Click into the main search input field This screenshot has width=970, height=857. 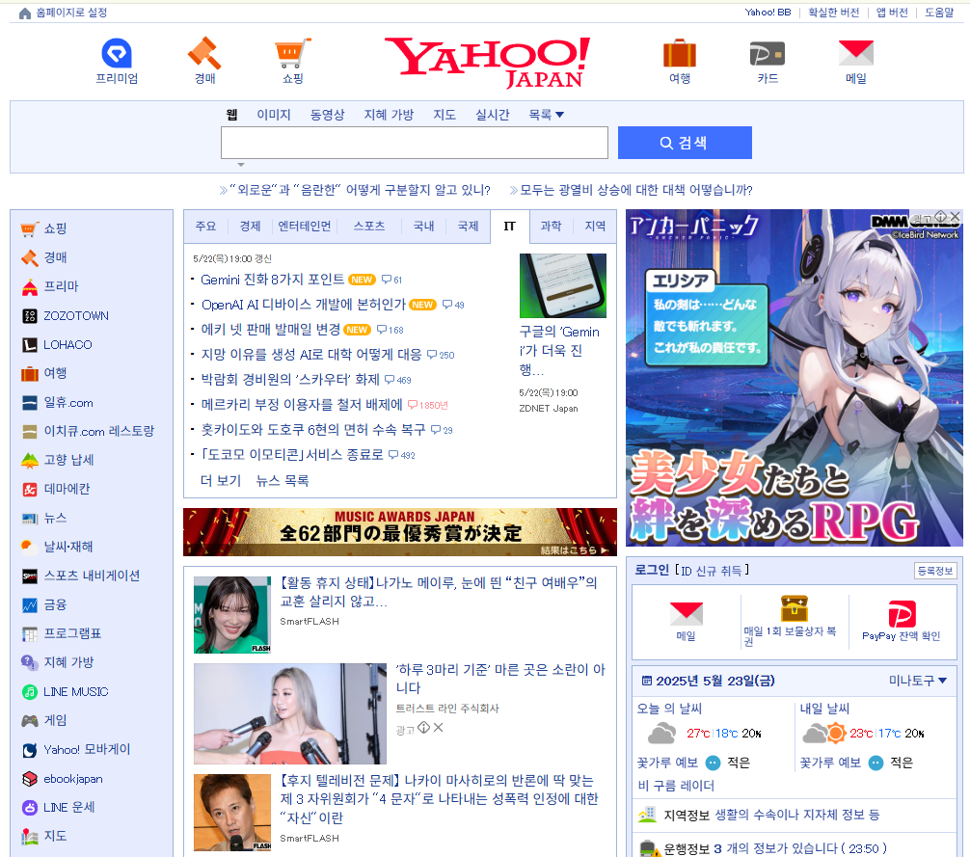(x=415, y=143)
